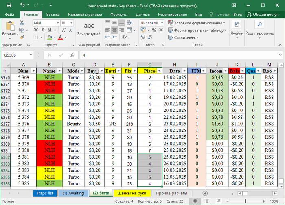Increase the indent of cell text
Screen dimensions: 285x205
pyautogui.click(x=114, y=37)
